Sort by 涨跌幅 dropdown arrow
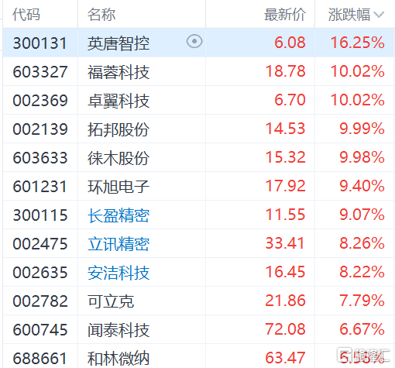 379,15
